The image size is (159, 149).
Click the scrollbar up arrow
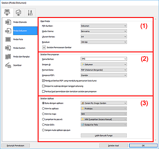[155, 19]
